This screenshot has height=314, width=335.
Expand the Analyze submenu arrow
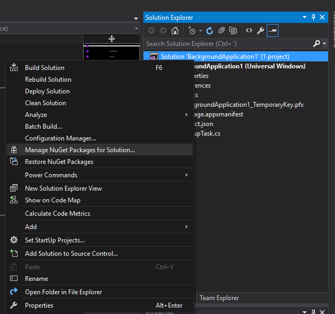tap(187, 115)
